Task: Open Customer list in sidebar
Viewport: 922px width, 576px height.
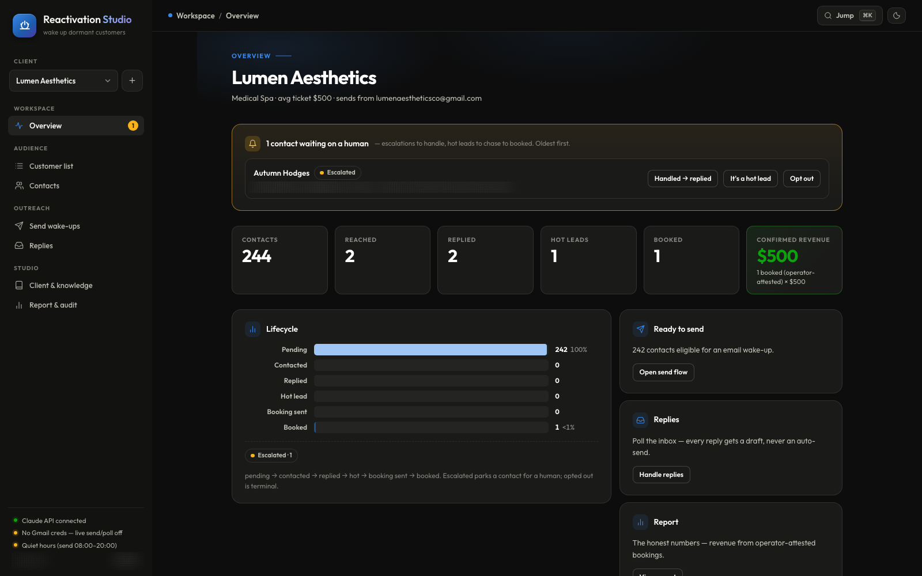Action: coord(76,166)
